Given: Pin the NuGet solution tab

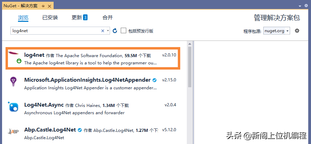Looking at the screenshot, I should tap(43, 6).
